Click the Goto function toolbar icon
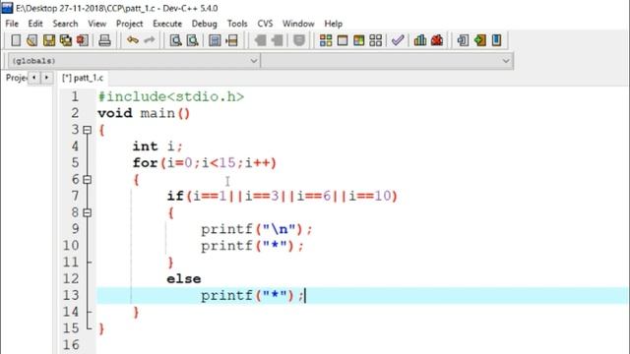630x354 pixels. tap(215, 40)
